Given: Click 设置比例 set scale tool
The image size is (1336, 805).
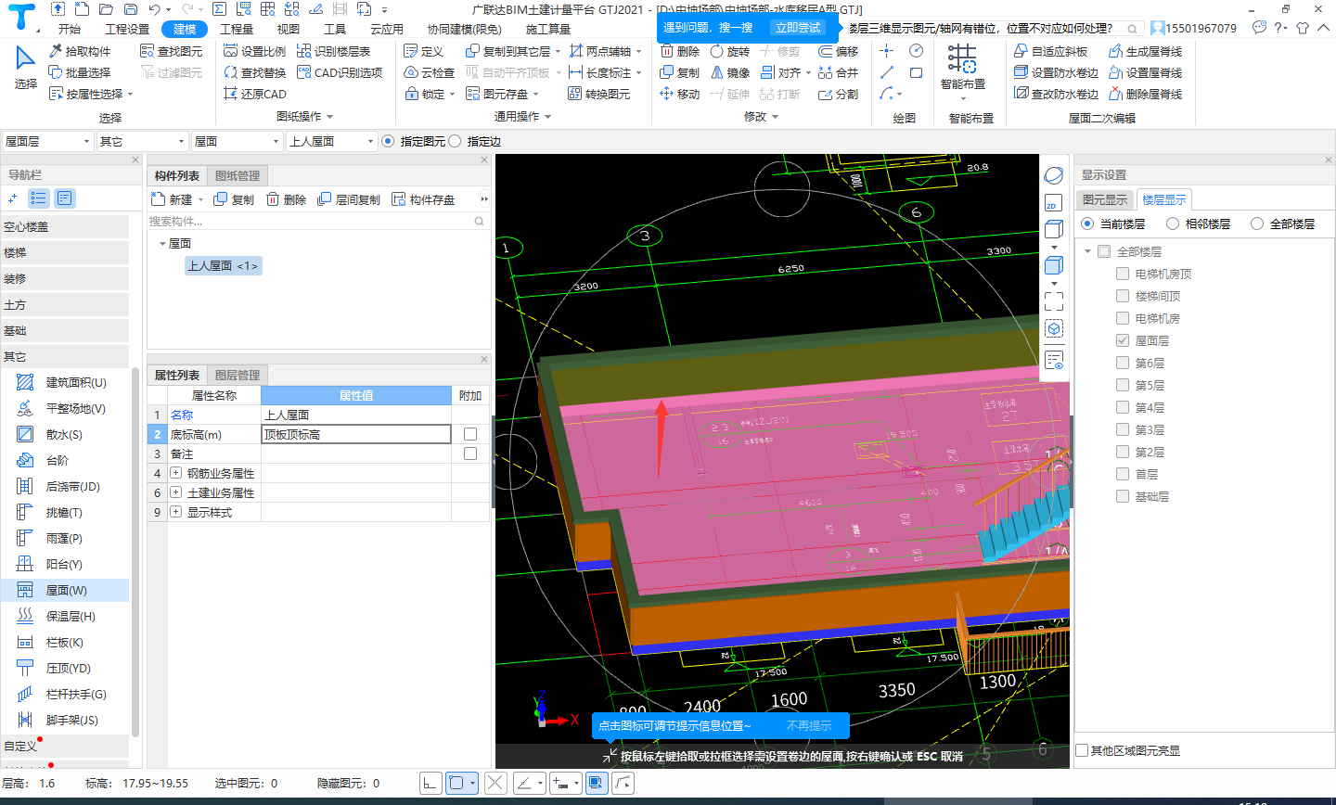Looking at the screenshot, I should click(x=255, y=51).
